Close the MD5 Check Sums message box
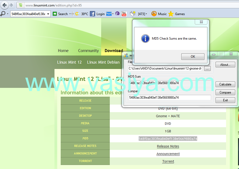This screenshot has width=239, height=169. point(201,22)
